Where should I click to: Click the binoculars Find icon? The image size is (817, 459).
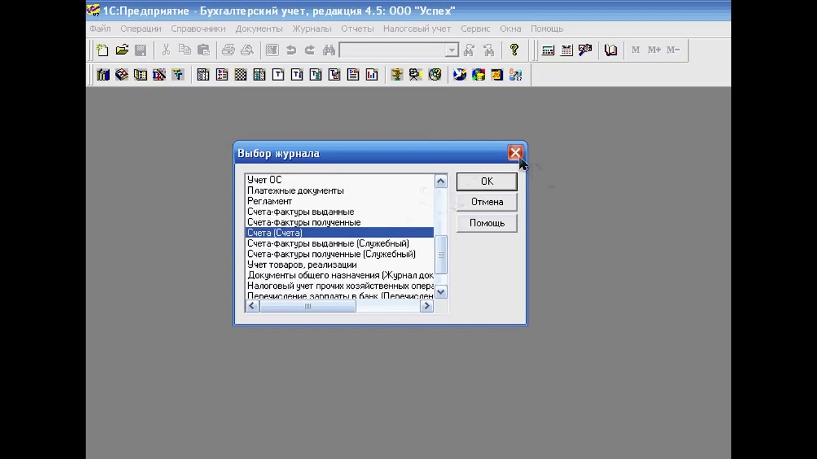coord(329,50)
